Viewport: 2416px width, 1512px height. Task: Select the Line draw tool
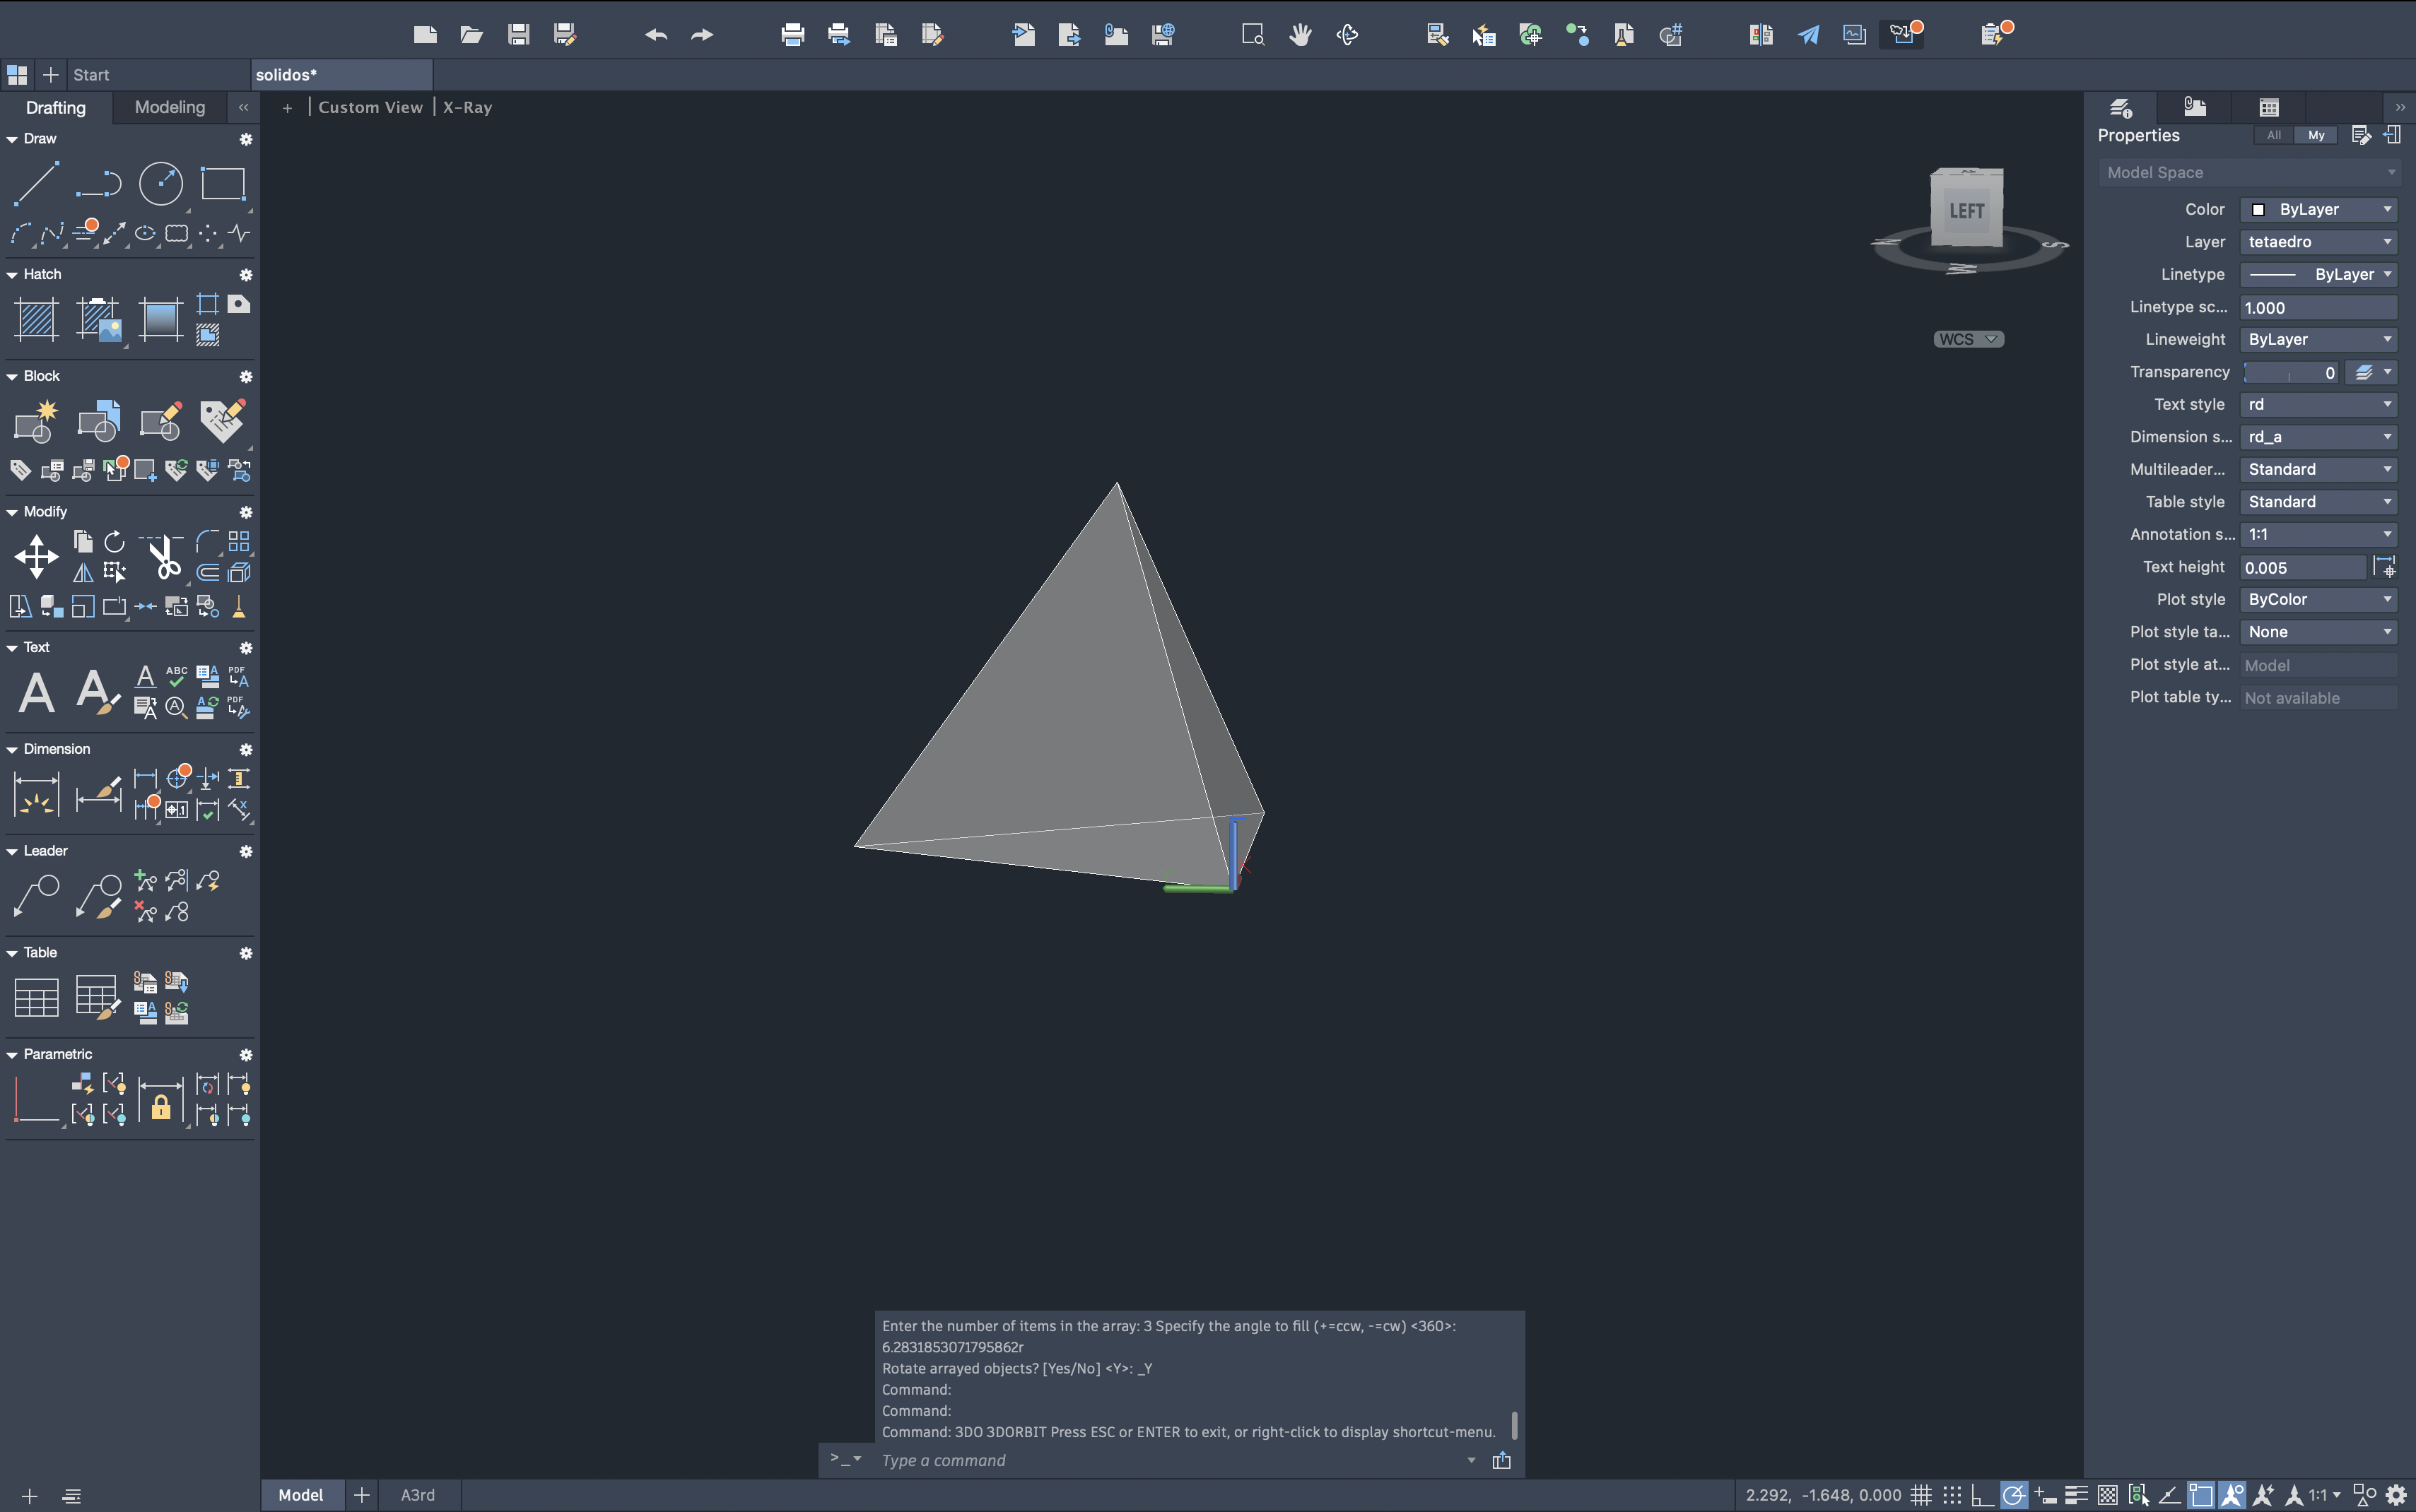35,184
